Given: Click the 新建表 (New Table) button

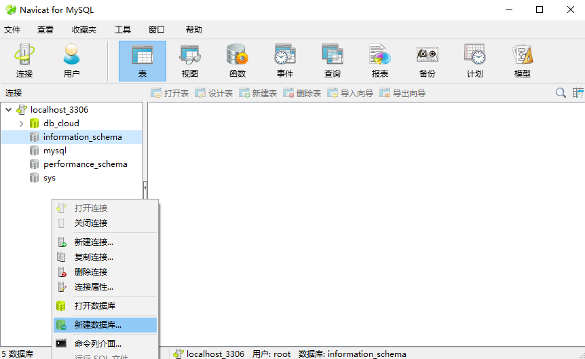Looking at the screenshot, I should [258, 93].
